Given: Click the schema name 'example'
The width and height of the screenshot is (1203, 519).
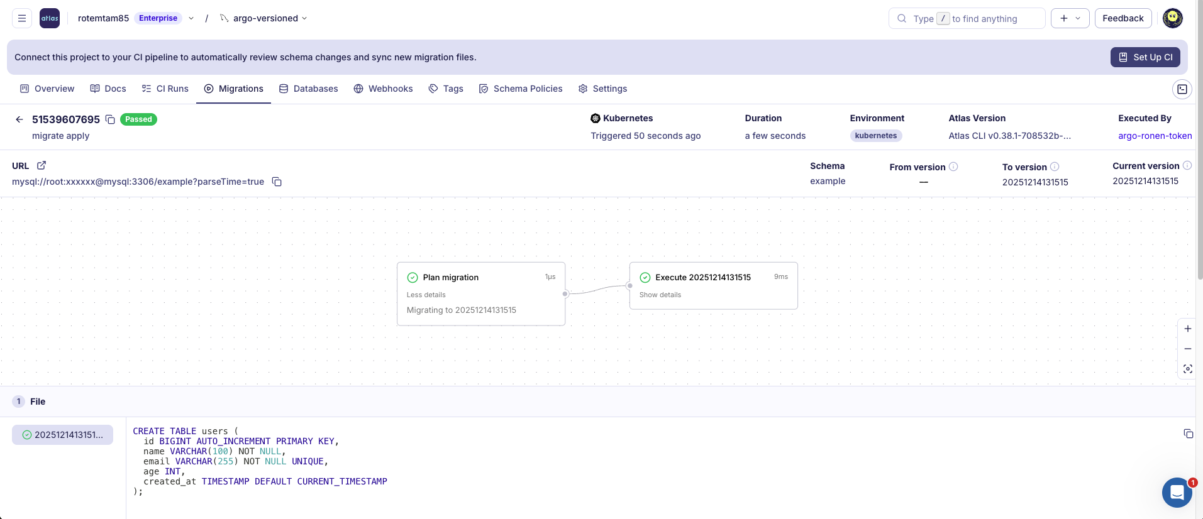Looking at the screenshot, I should pos(828,181).
